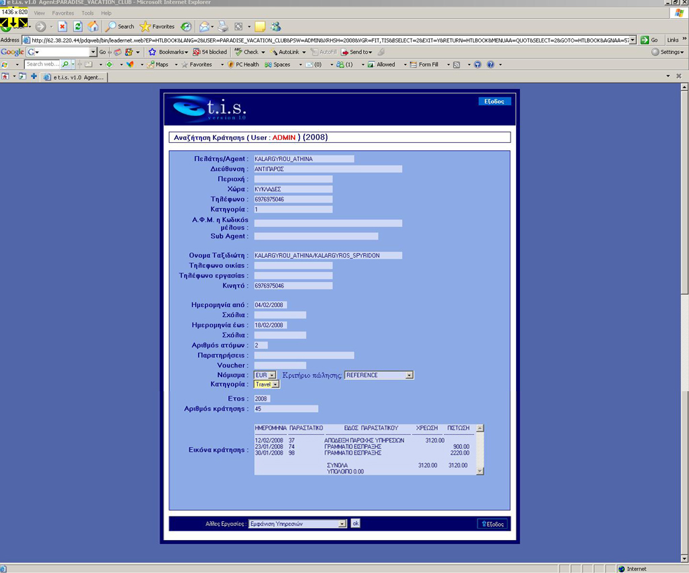Open the Κατηγορία Travel dropdown
Screen dimensions: 689x573
pos(266,384)
